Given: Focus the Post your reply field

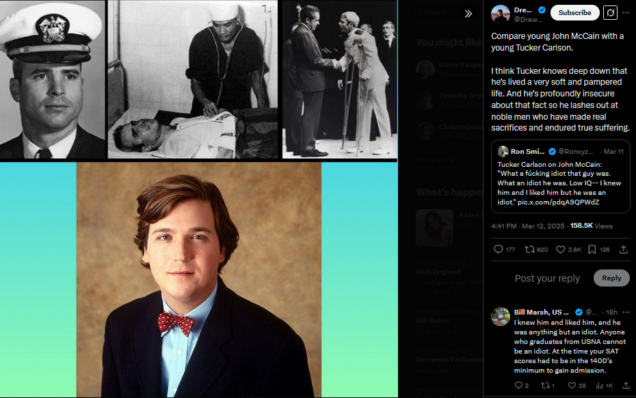Looking at the screenshot, I should click(547, 278).
